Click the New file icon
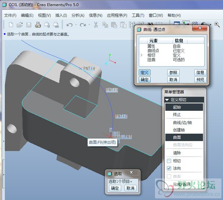Viewport: 223px width, 200px height. pyautogui.click(x=11, y=25)
